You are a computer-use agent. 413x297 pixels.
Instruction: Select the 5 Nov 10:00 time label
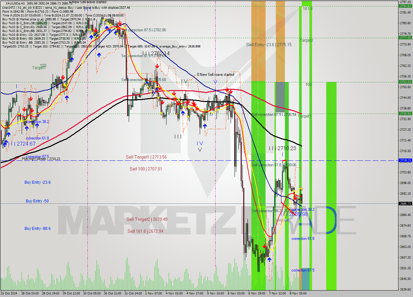215,293
